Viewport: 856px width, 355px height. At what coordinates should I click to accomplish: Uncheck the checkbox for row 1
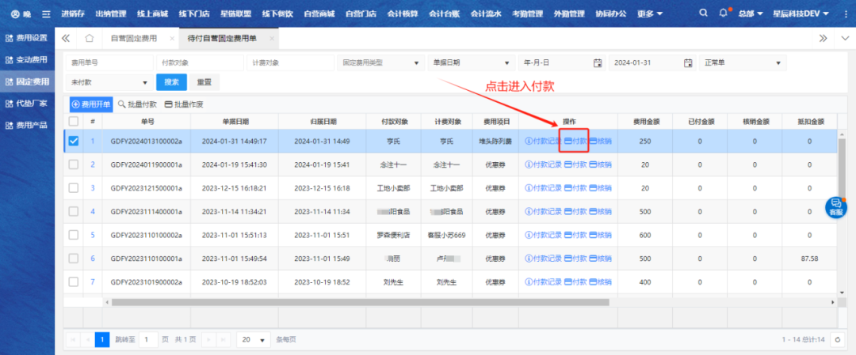coord(74,142)
